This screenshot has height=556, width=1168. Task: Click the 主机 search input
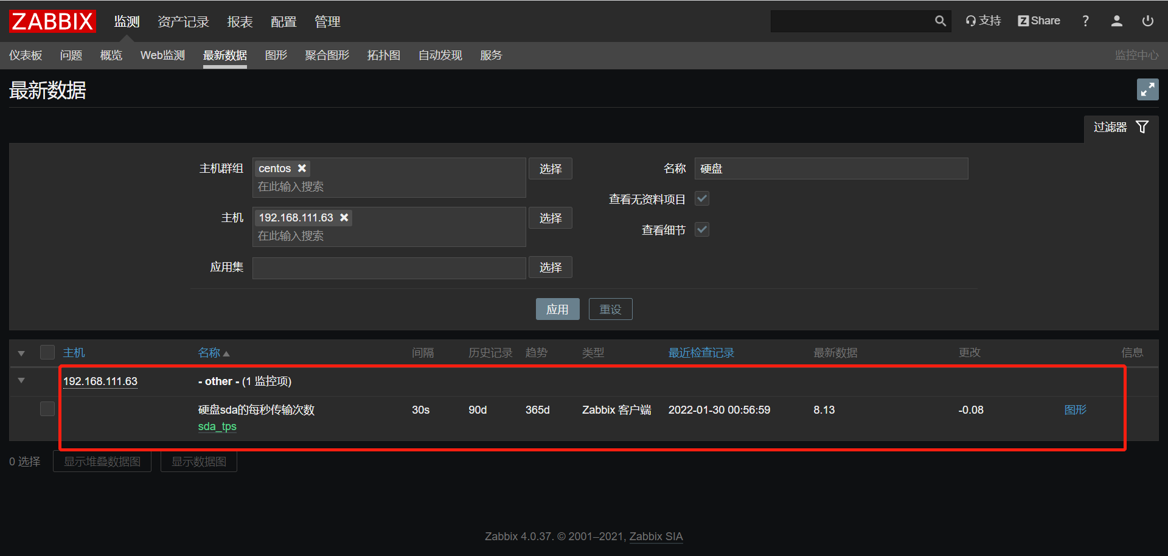(389, 236)
